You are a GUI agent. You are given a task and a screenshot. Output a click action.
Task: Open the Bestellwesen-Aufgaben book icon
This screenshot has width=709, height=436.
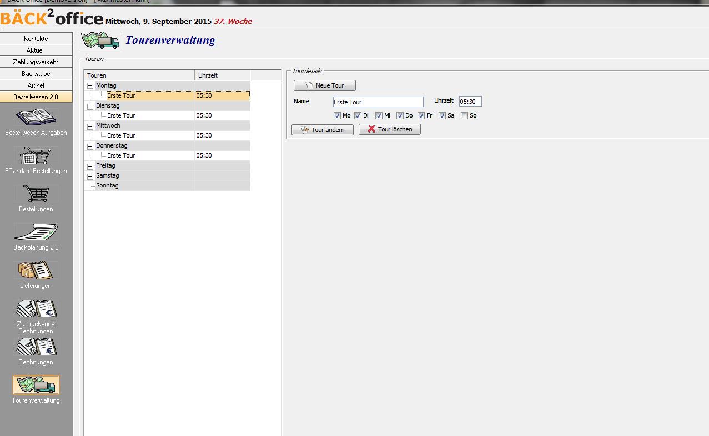36,118
